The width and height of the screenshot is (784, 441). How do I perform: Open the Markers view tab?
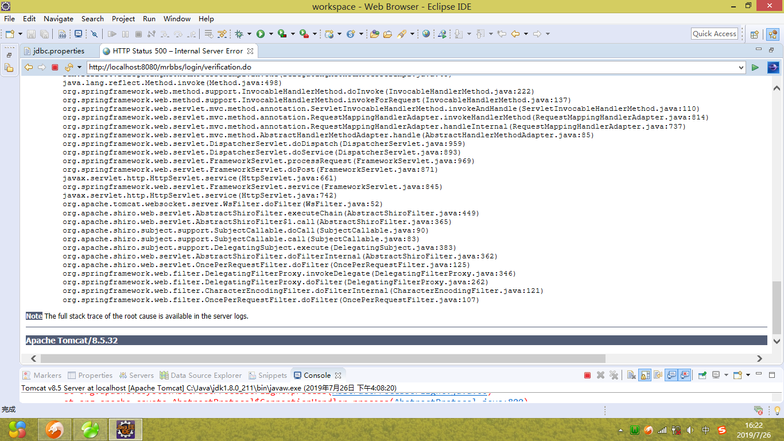[42, 375]
